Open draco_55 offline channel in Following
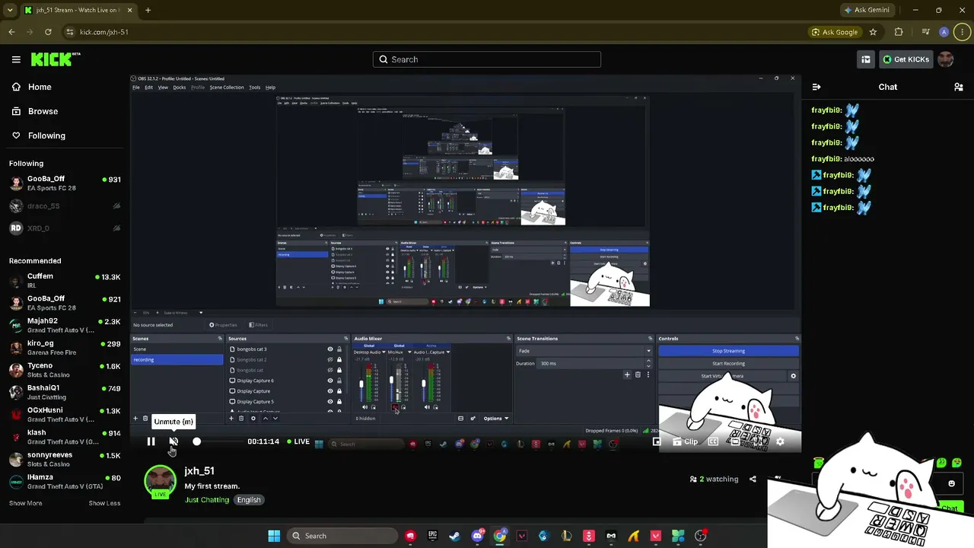Screen dimensions: 974x548 point(64,206)
